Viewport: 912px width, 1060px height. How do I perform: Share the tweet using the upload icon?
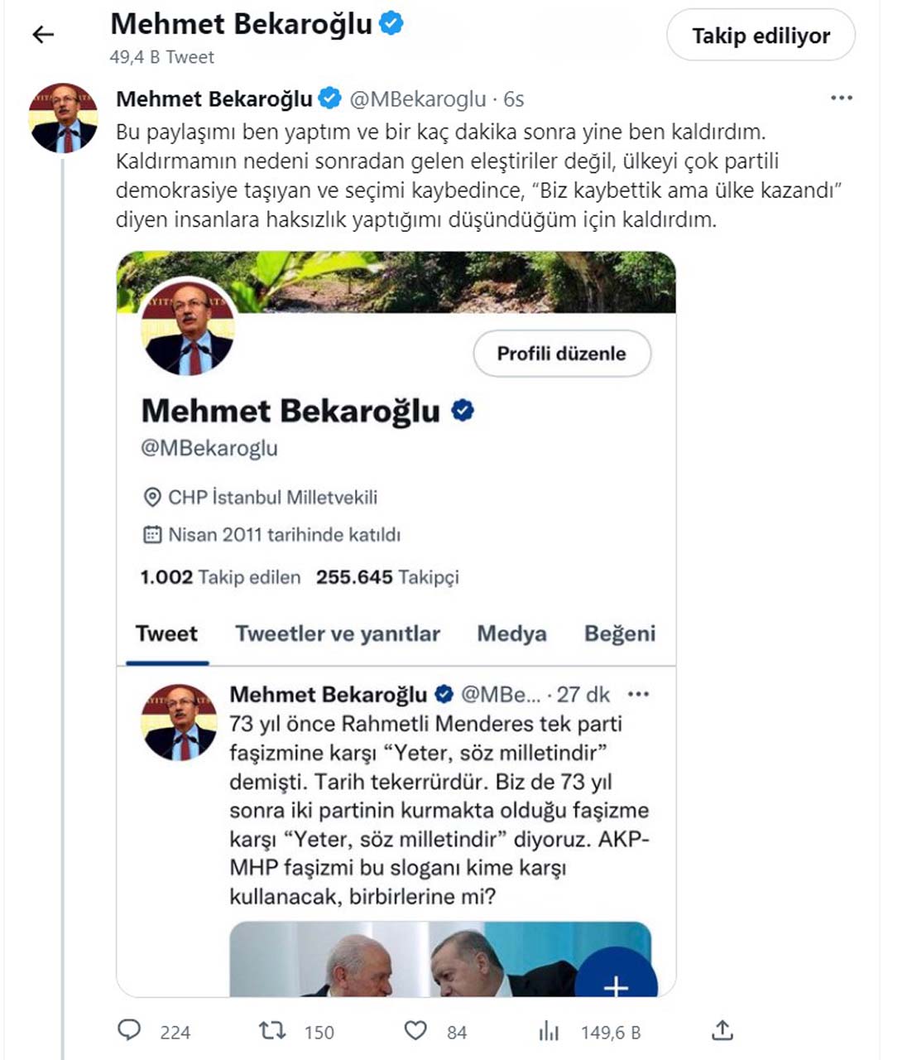[x=722, y=1029]
